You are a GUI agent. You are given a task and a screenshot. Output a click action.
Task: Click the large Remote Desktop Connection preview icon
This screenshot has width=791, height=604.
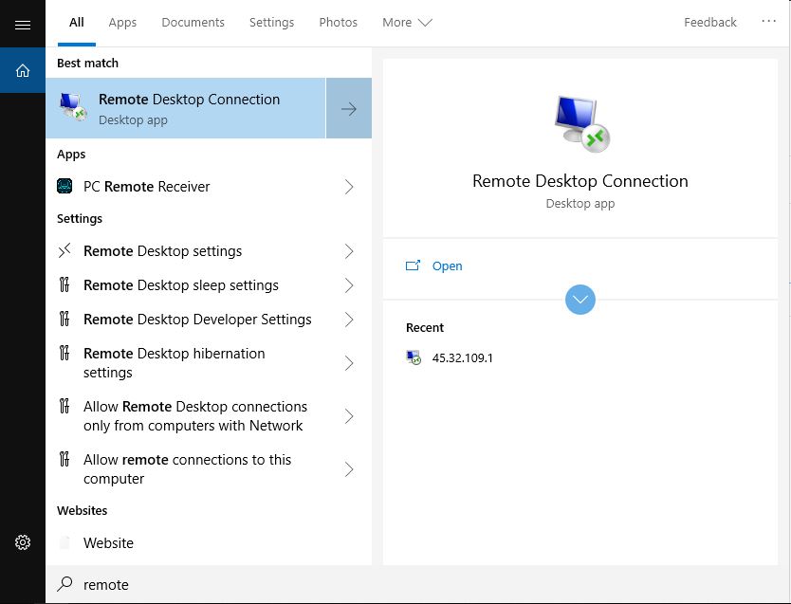tap(581, 124)
